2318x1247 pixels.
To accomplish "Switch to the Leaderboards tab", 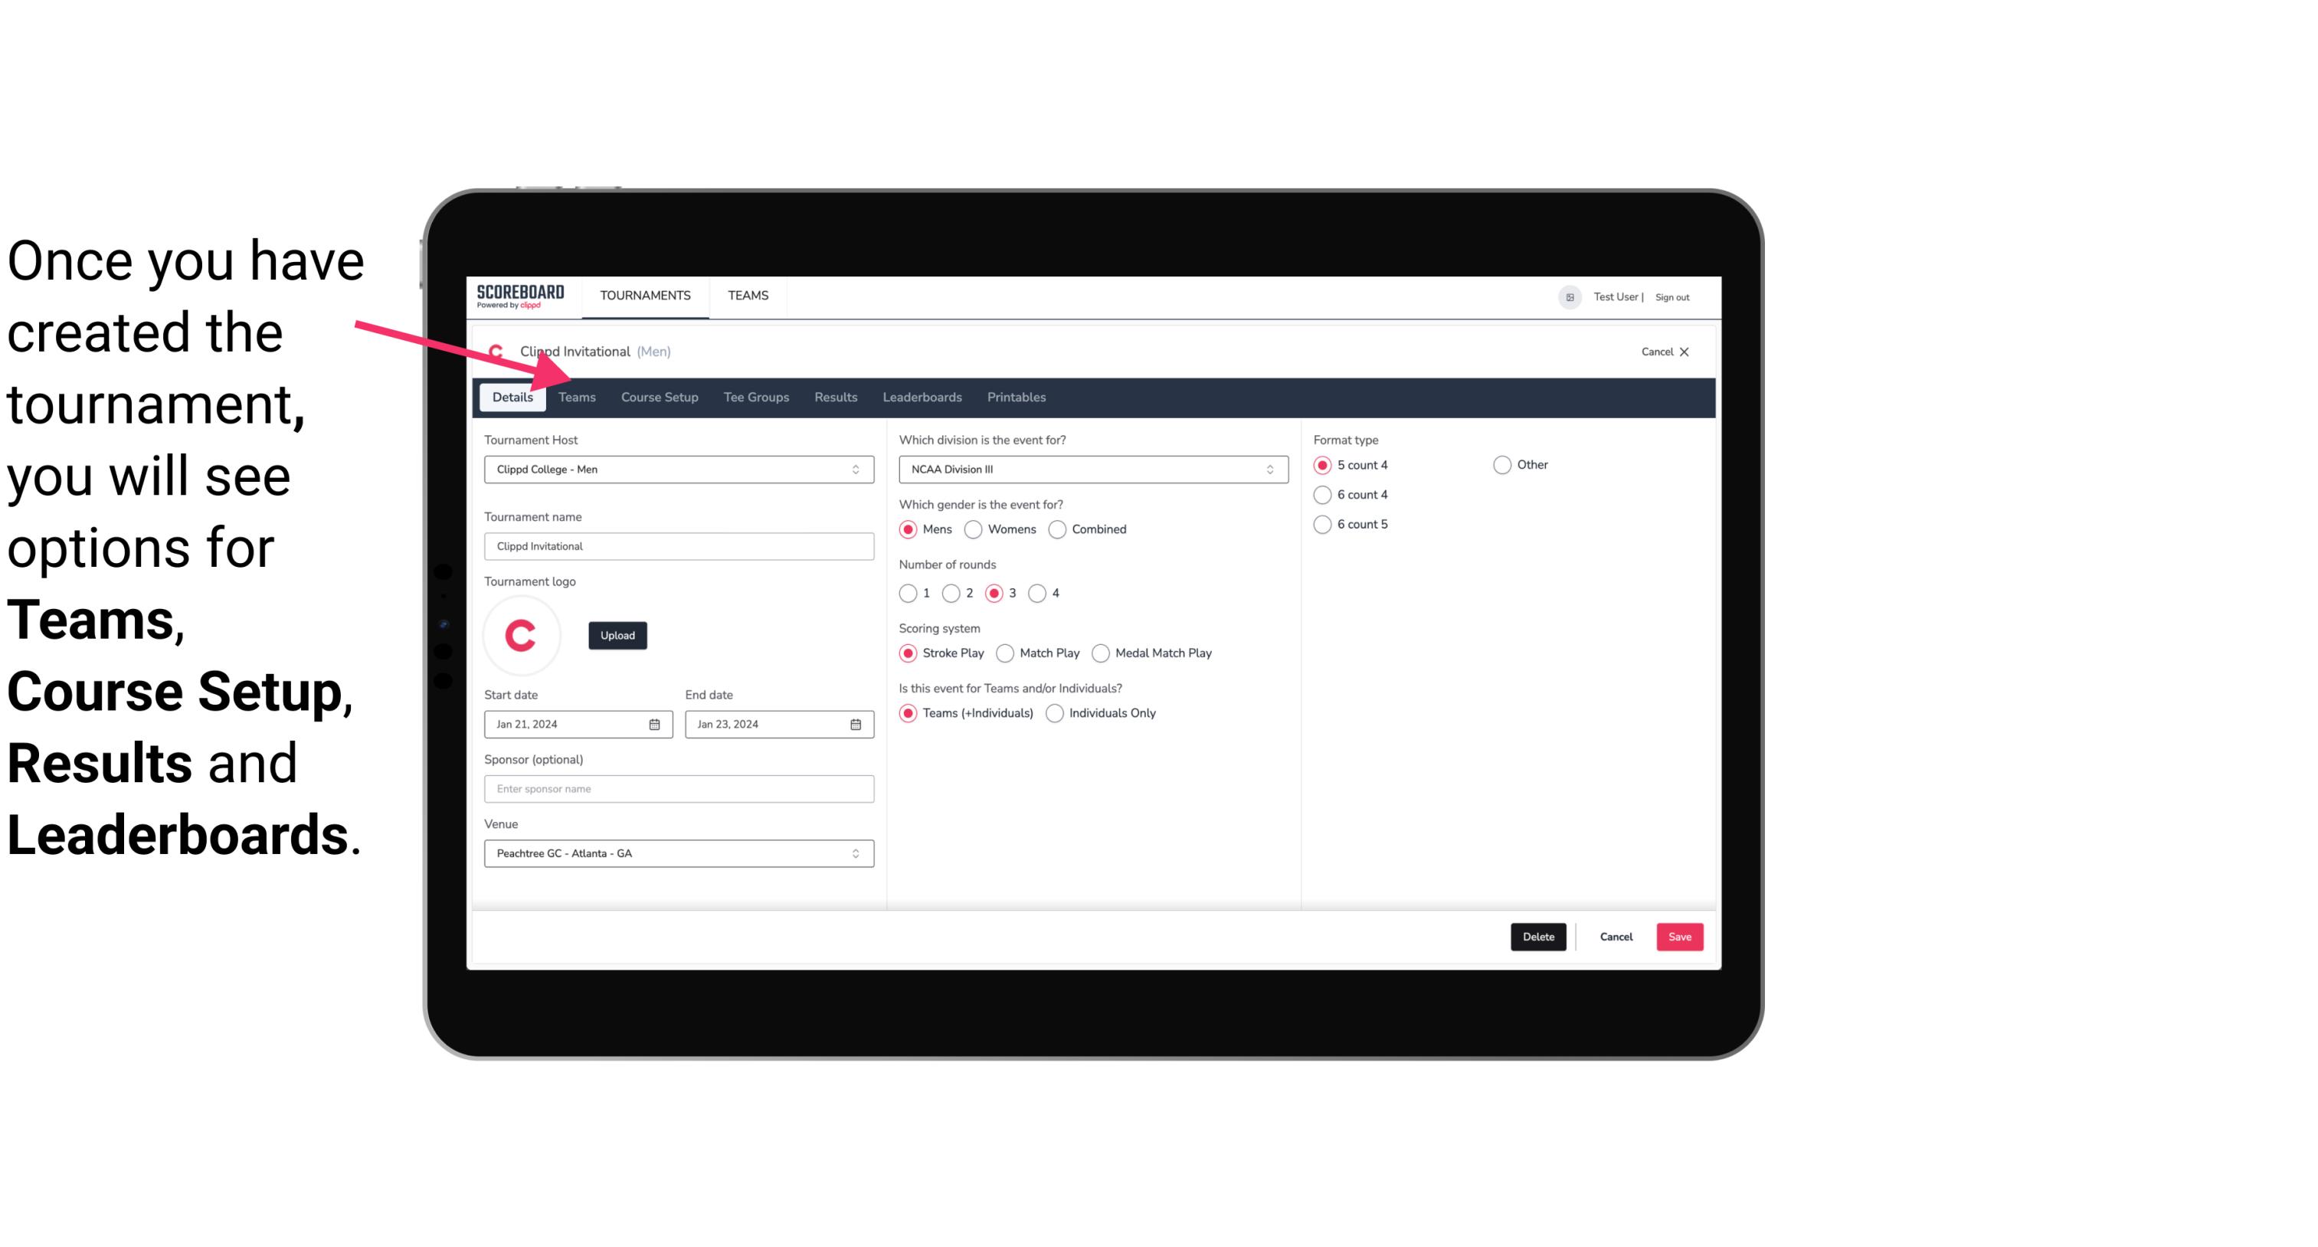I will 922,396.
